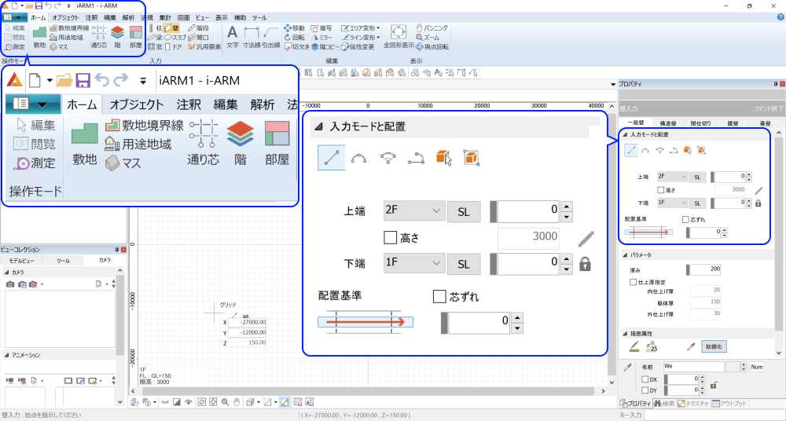Select the ドア (door) tool
The height and width of the screenshot is (421, 786).
(174, 47)
